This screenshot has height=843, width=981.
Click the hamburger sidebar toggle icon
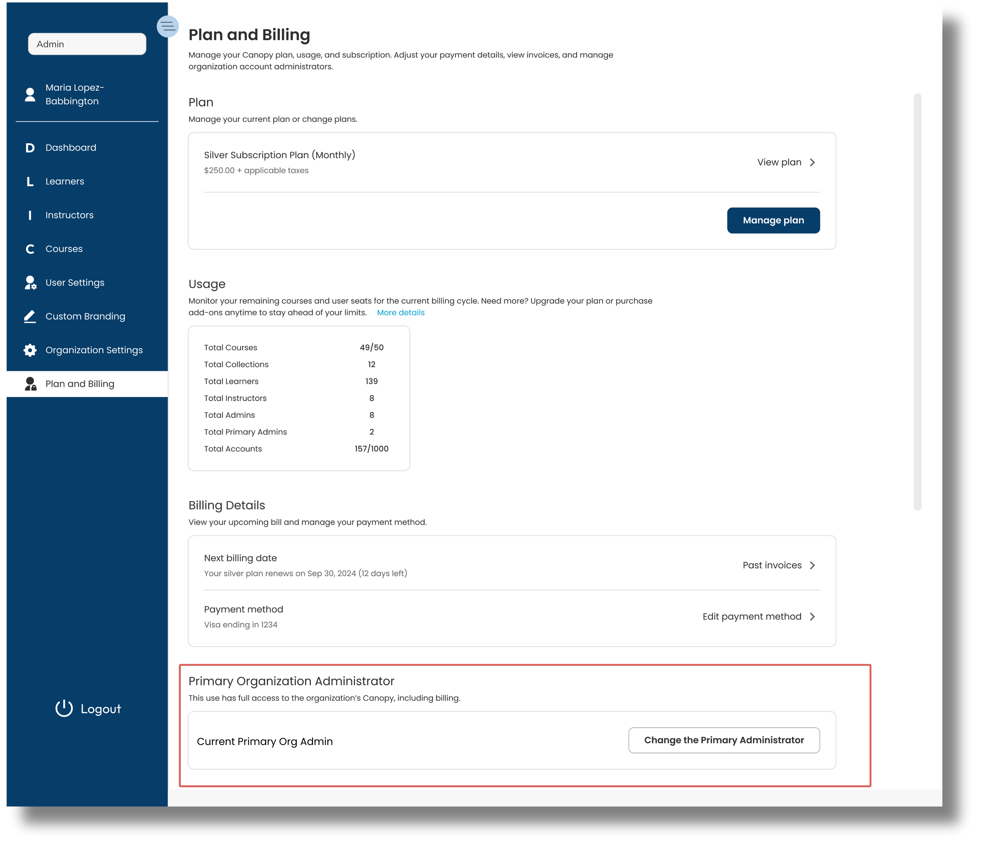point(168,26)
